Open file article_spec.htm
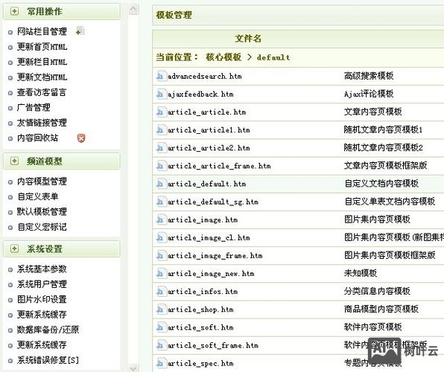This screenshot has height=372, width=444. point(200,364)
